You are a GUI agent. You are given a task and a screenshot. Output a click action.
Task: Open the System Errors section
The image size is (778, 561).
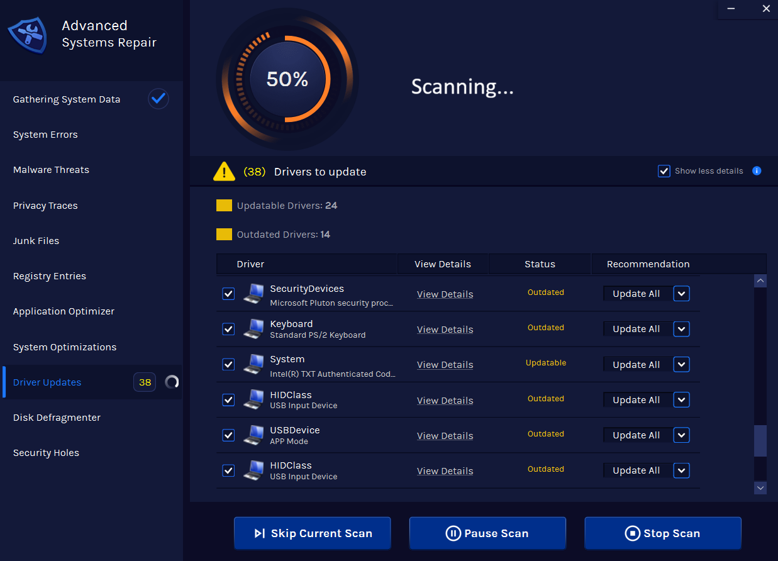45,135
